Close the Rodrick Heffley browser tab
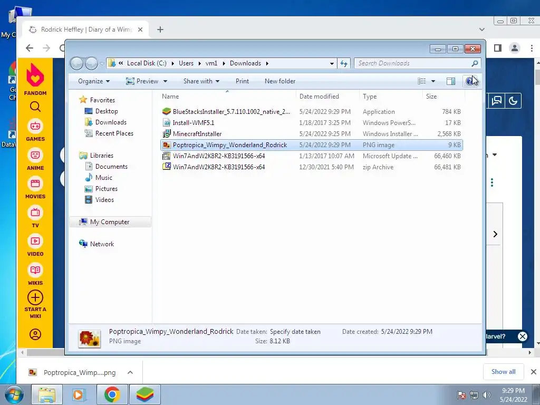The height and width of the screenshot is (405, 540). [x=140, y=30]
